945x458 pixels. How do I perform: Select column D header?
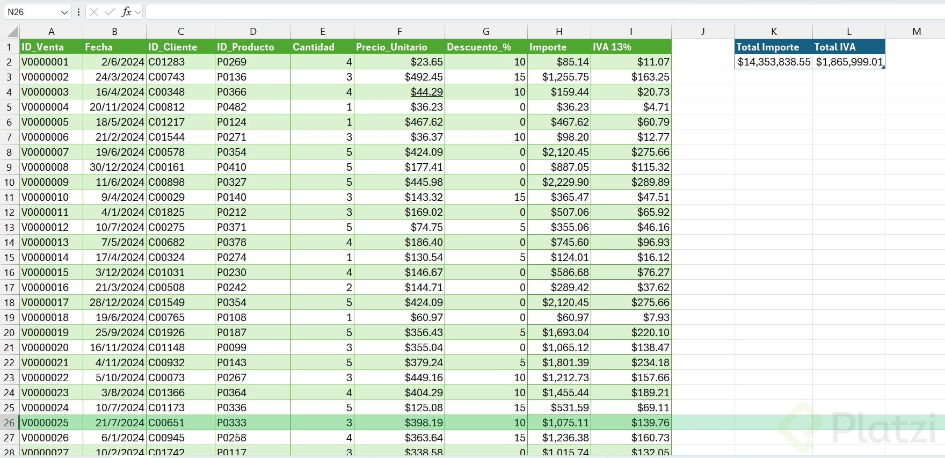tap(253, 32)
